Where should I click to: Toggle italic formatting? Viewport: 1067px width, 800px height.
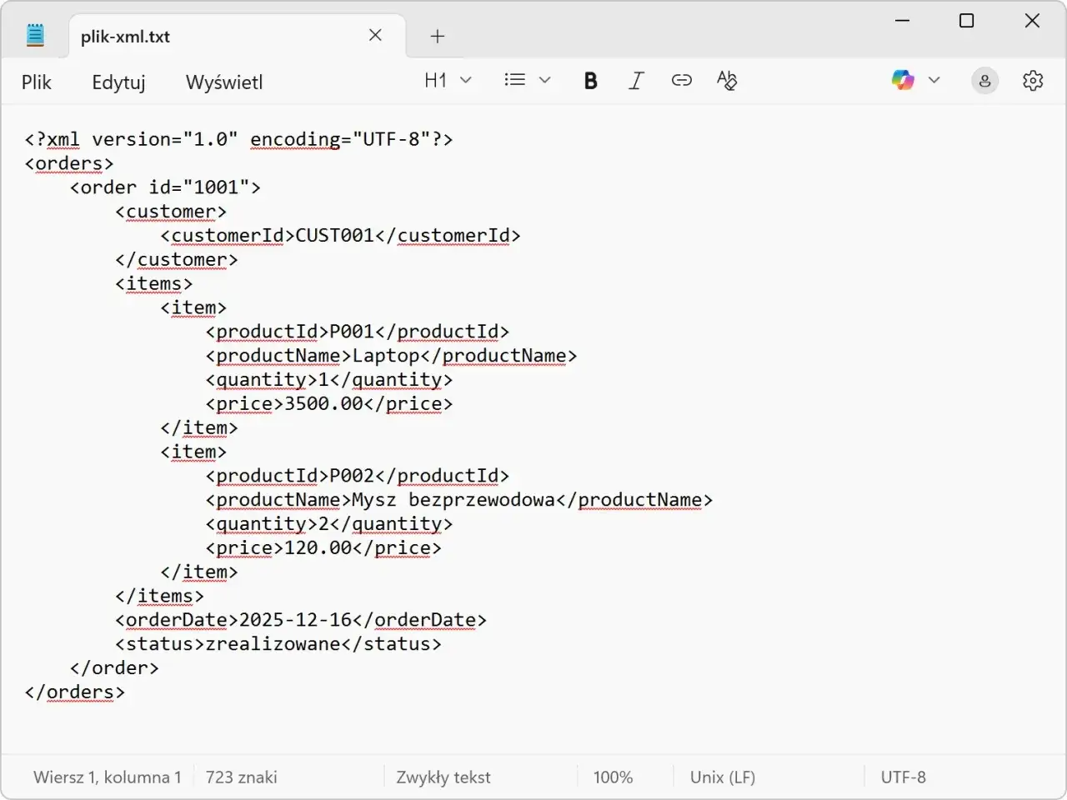pyautogui.click(x=636, y=80)
